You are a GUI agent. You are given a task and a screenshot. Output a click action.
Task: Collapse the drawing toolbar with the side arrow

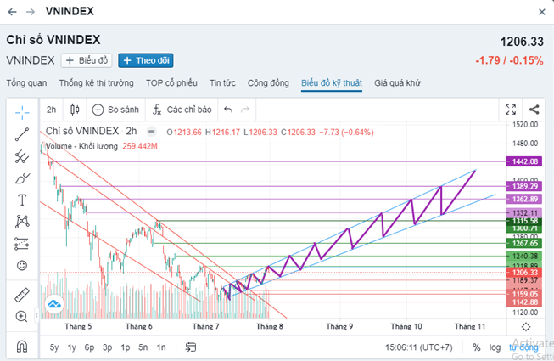coord(36,314)
